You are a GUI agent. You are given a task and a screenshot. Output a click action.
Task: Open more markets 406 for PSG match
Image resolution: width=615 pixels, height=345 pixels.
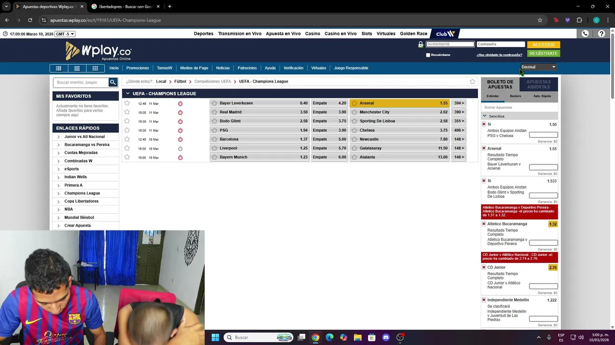point(459,130)
